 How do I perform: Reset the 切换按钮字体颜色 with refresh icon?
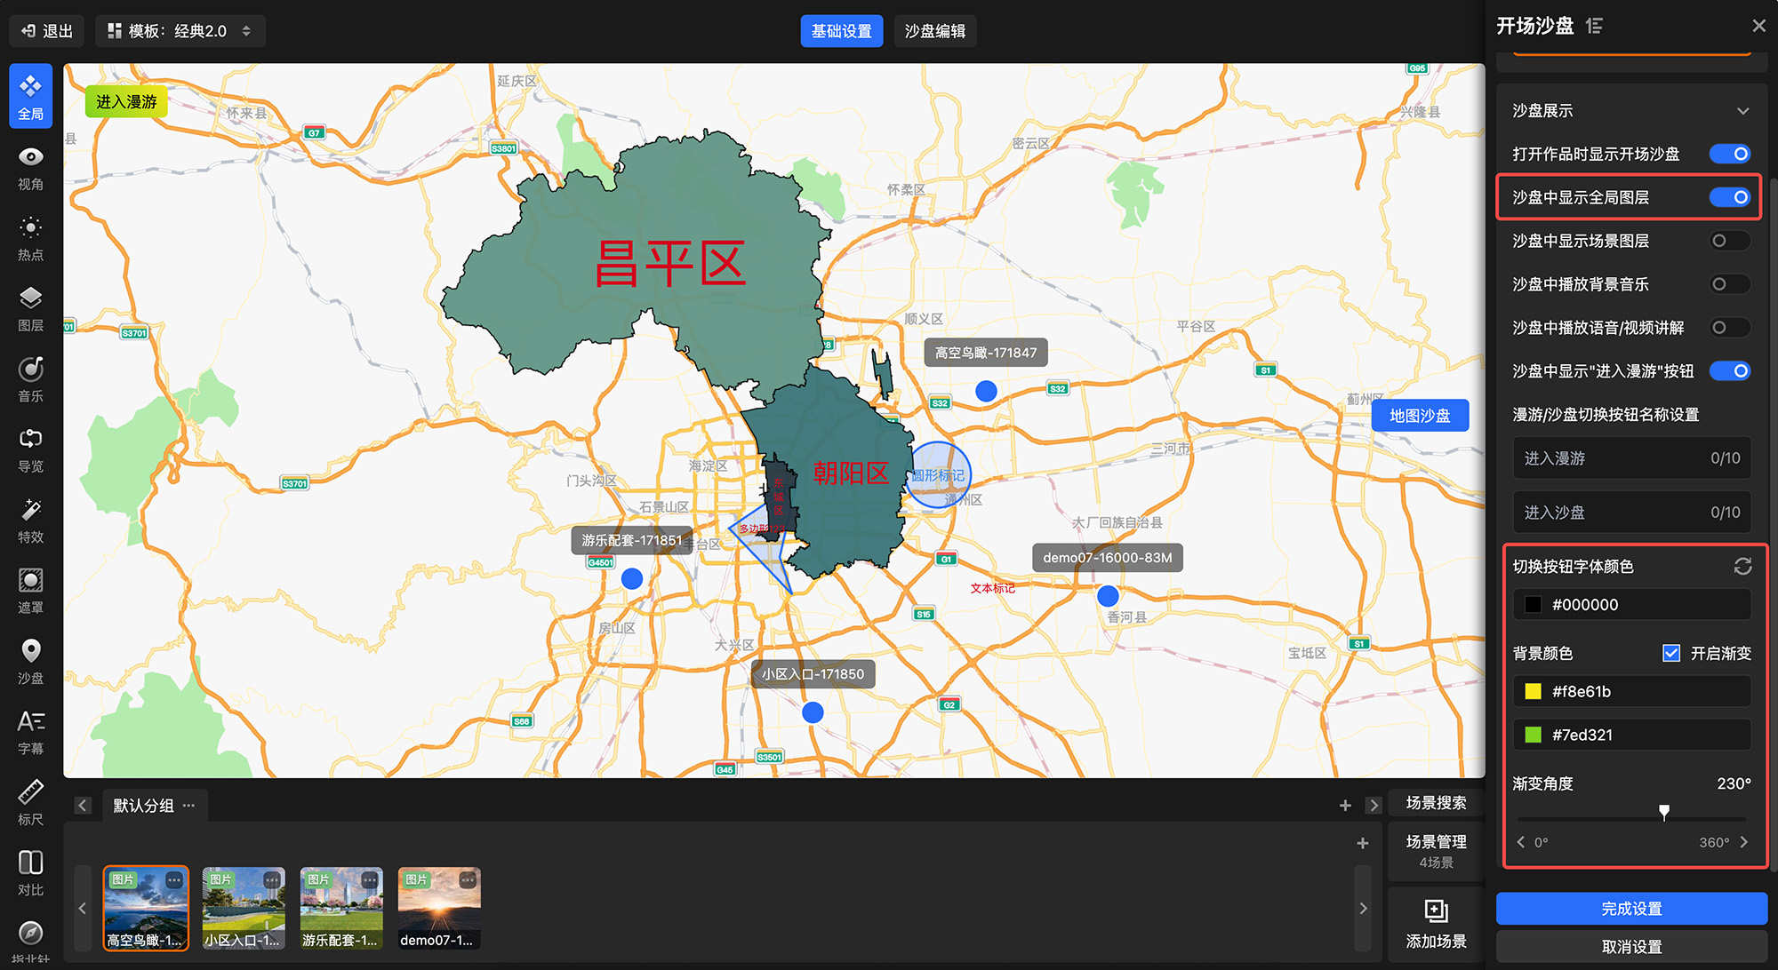pos(1742,567)
